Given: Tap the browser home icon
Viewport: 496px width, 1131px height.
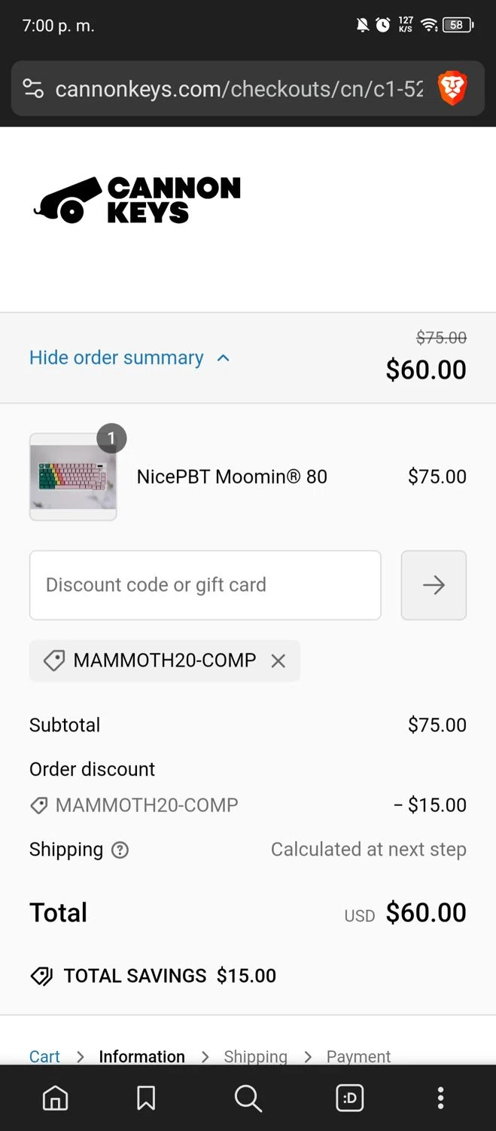Looking at the screenshot, I should [55, 1098].
